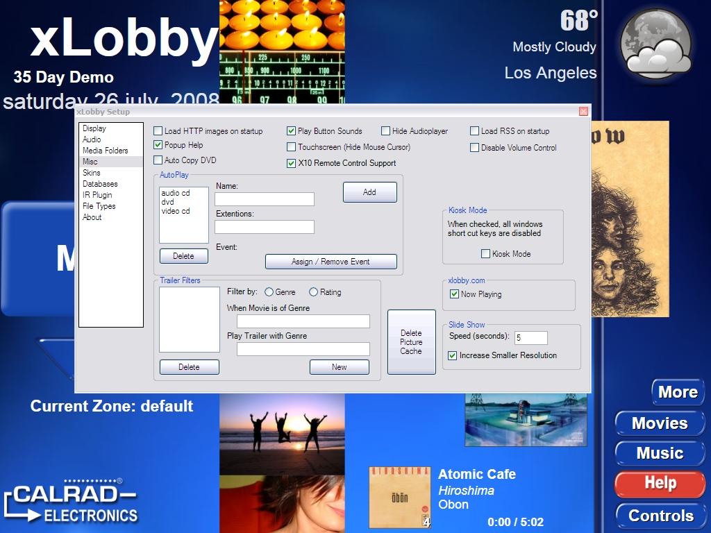Click the More button
This screenshot has height=533, width=711.
[x=678, y=392]
